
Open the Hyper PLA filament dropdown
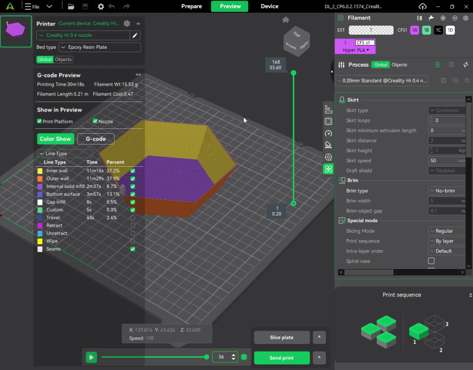[x=356, y=50]
